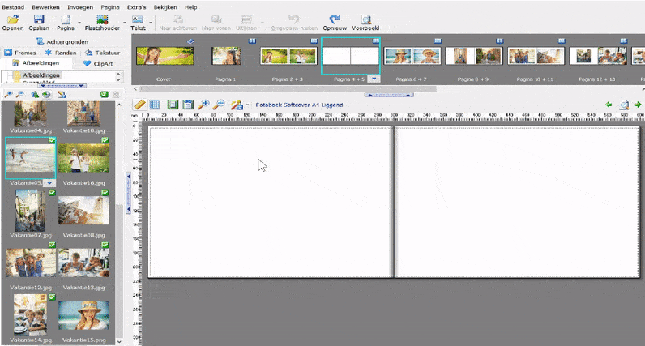Save the project with the Opslaan icon

point(38,19)
